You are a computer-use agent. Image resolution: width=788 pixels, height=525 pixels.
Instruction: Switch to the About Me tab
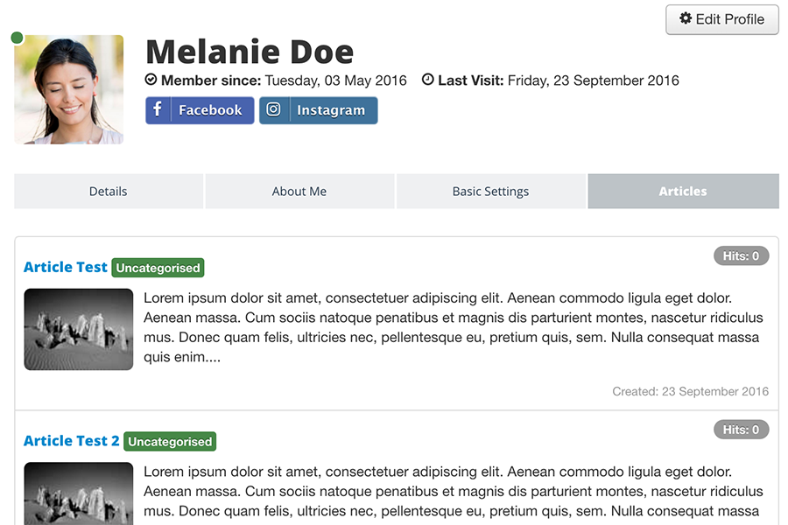click(299, 192)
